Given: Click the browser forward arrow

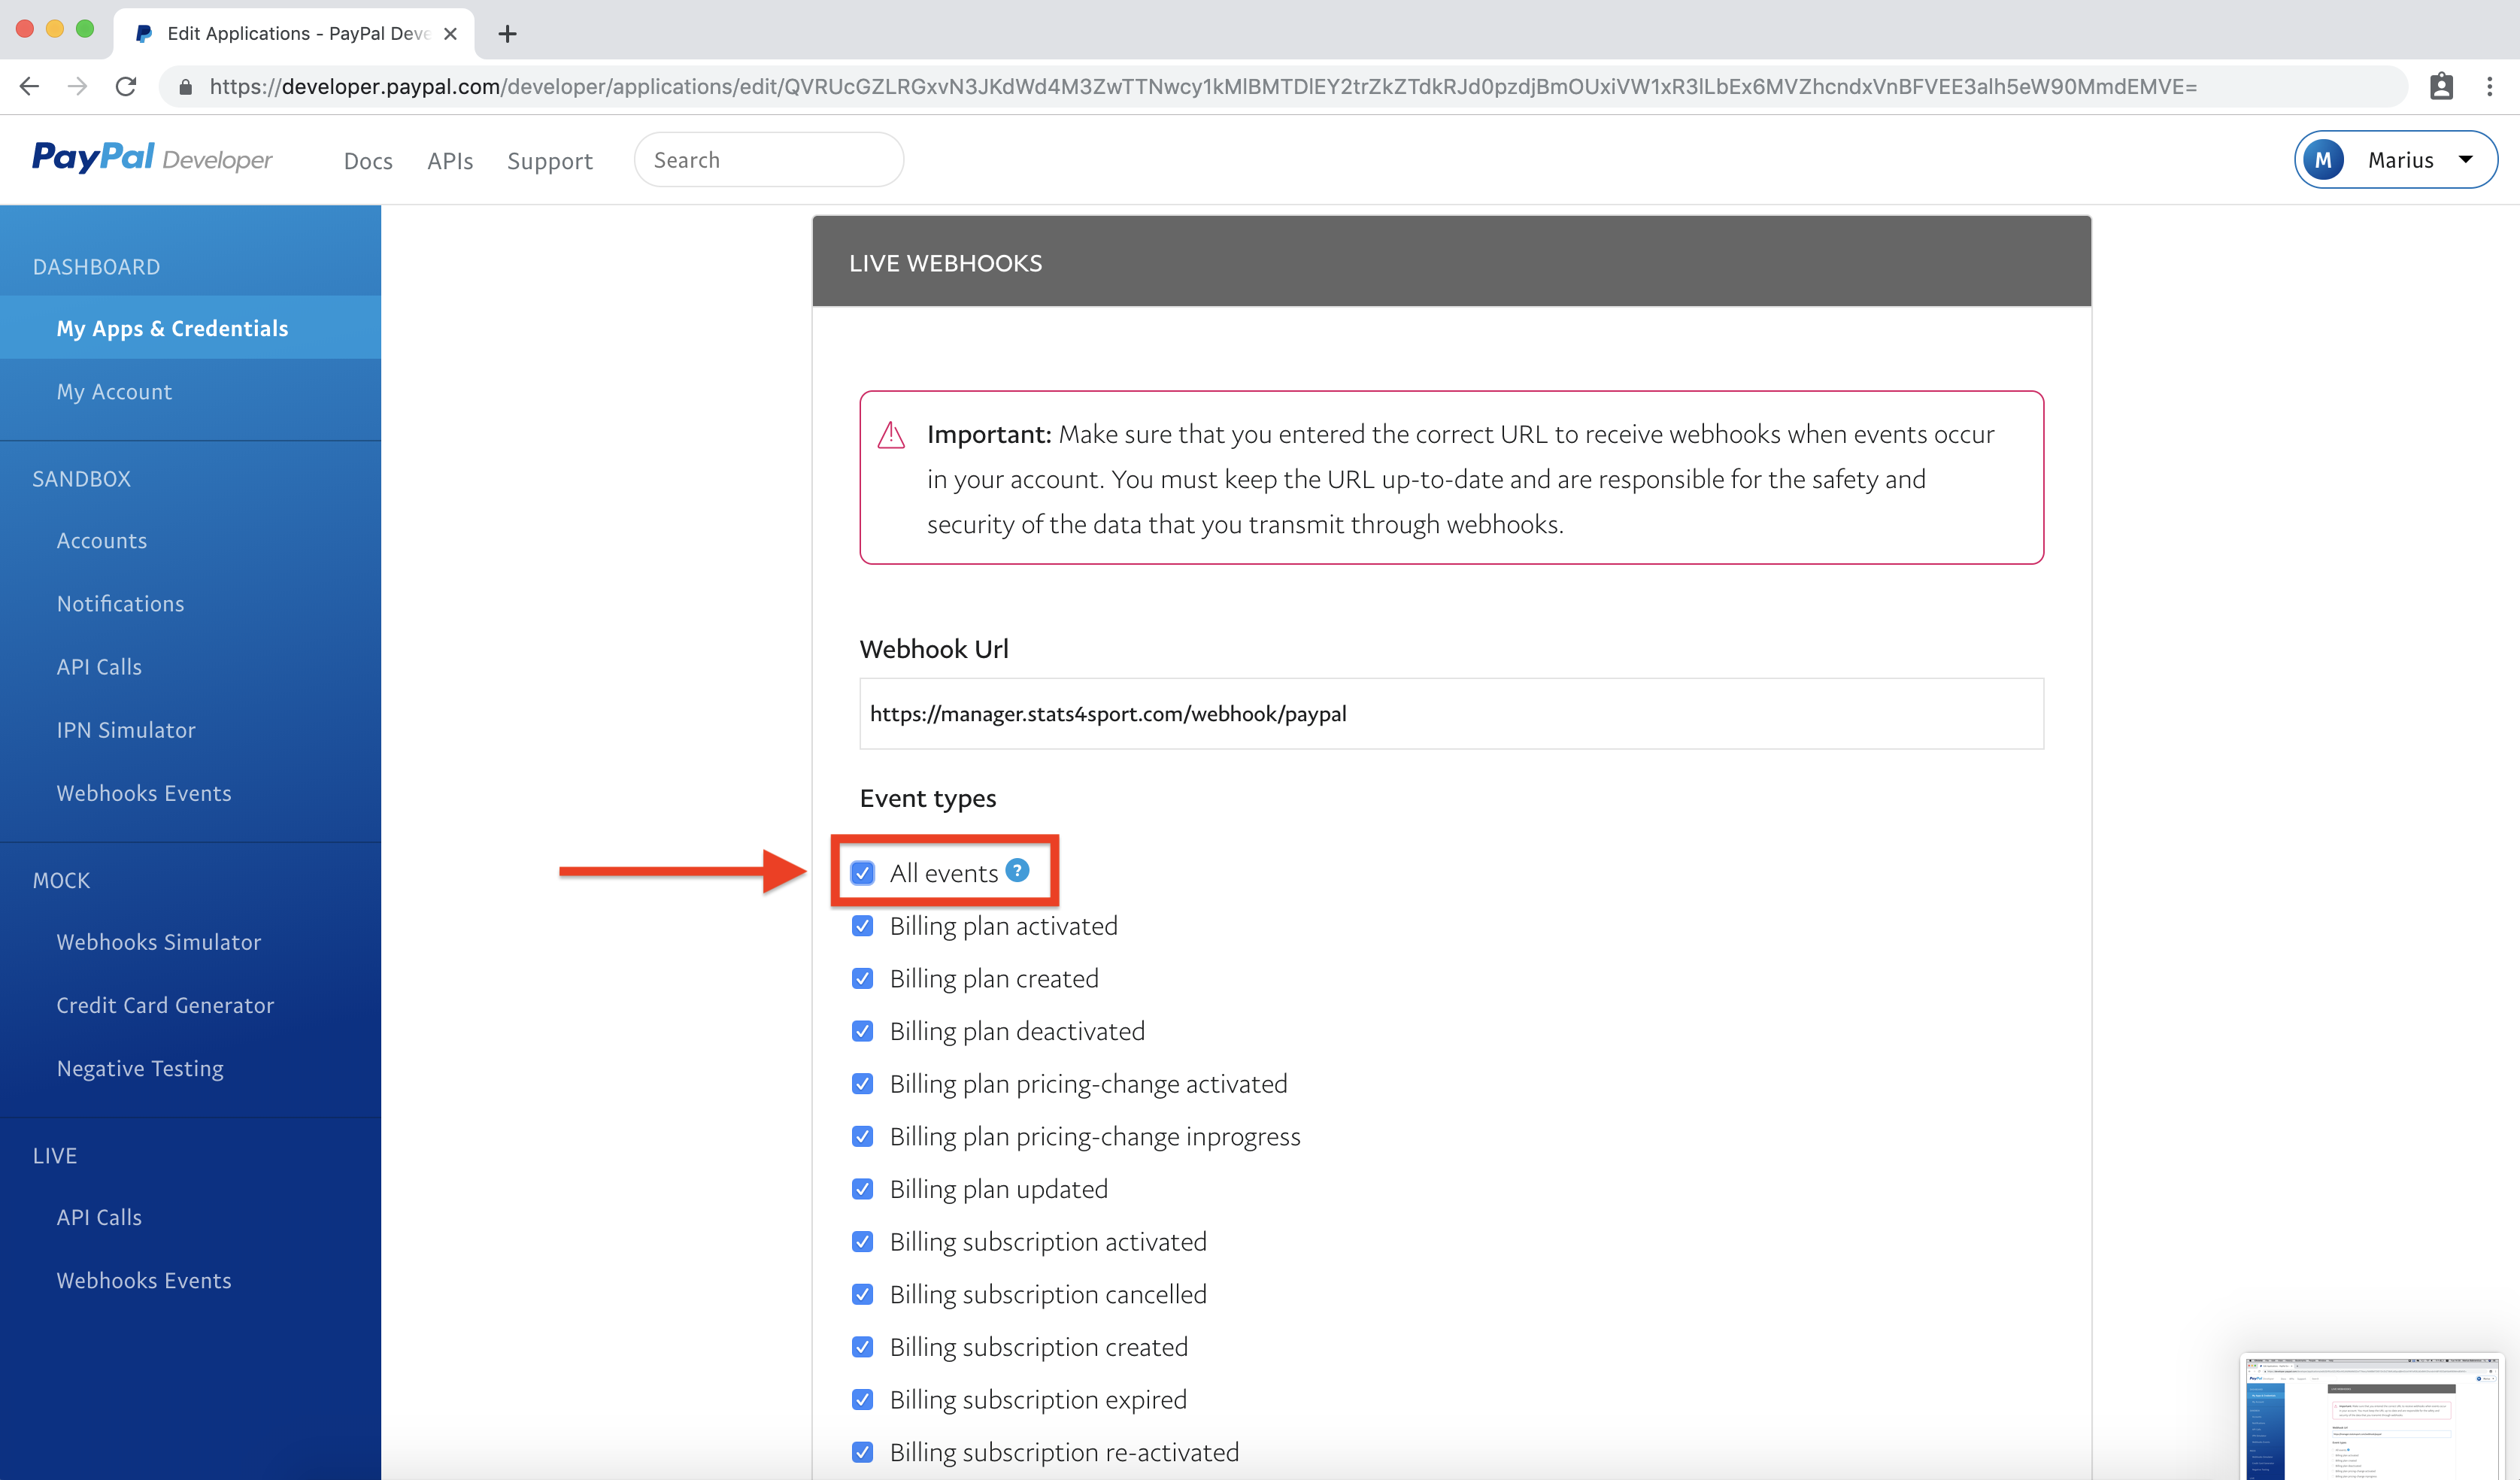Looking at the screenshot, I should tap(77, 87).
